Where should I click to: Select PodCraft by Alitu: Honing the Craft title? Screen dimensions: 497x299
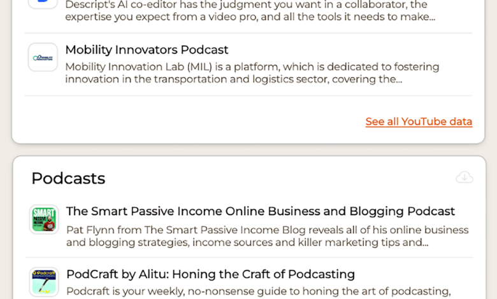point(210,274)
